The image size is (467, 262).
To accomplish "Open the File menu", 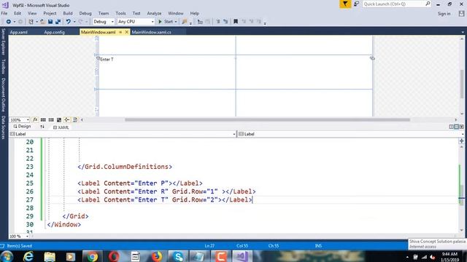I will 4,13.
